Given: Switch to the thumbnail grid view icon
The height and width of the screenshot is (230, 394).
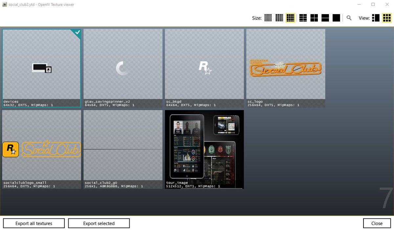Looking at the screenshot, I should [386, 18].
